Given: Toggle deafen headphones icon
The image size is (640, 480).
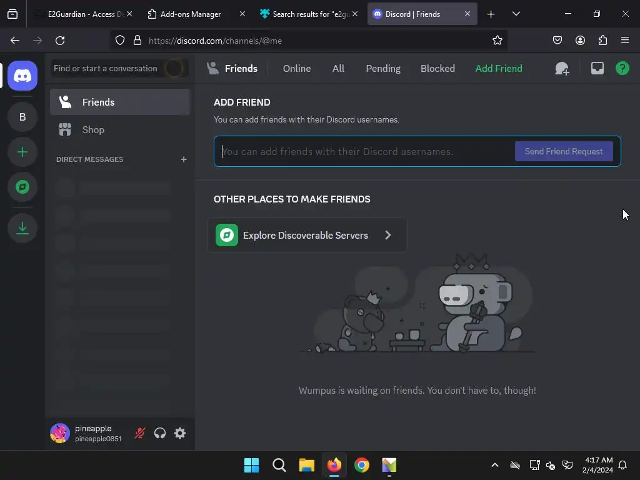Looking at the screenshot, I should point(160,433).
